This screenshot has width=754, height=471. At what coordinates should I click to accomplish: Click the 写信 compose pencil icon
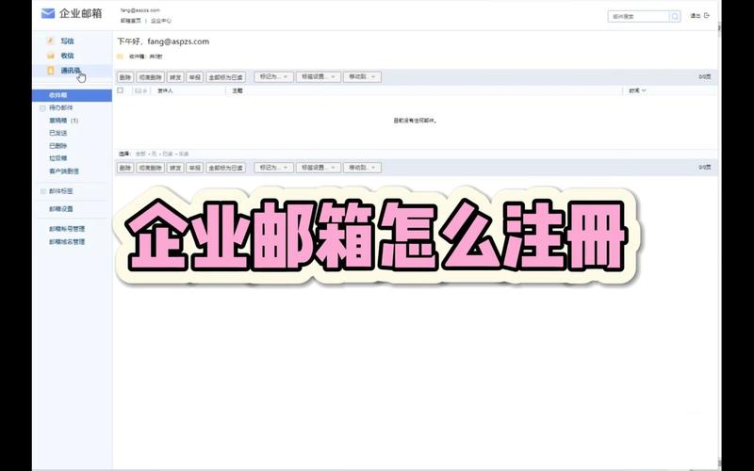point(51,41)
